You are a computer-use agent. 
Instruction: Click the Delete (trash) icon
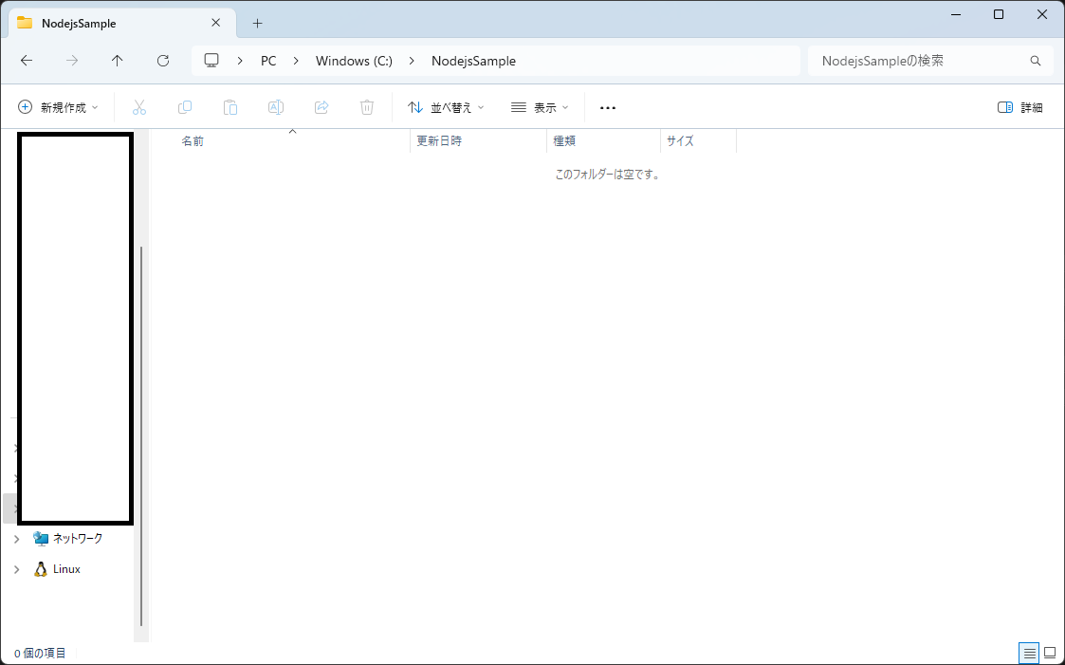[x=367, y=106]
